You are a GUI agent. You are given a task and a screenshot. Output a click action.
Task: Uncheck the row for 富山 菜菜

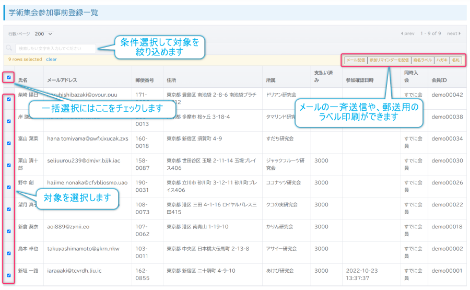pyautogui.click(x=9, y=143)
